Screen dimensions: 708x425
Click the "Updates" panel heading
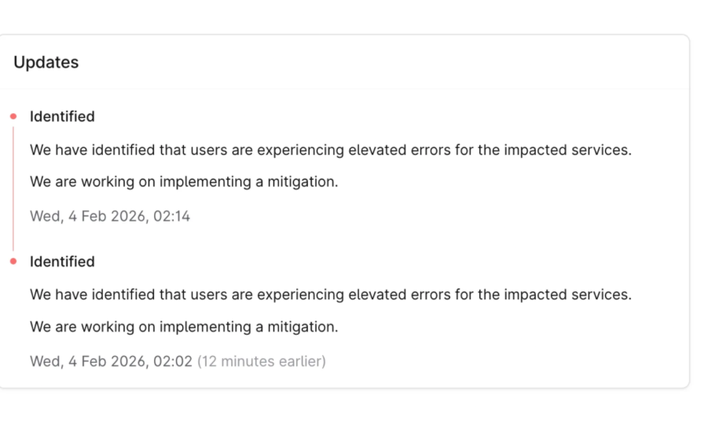point(46,63)
